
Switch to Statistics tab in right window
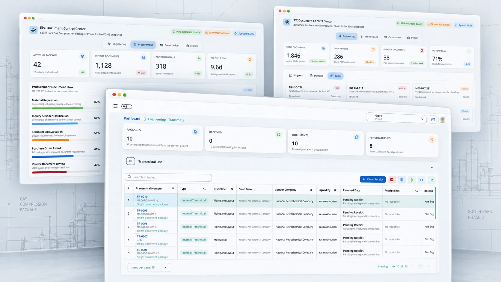pos(316,76)
